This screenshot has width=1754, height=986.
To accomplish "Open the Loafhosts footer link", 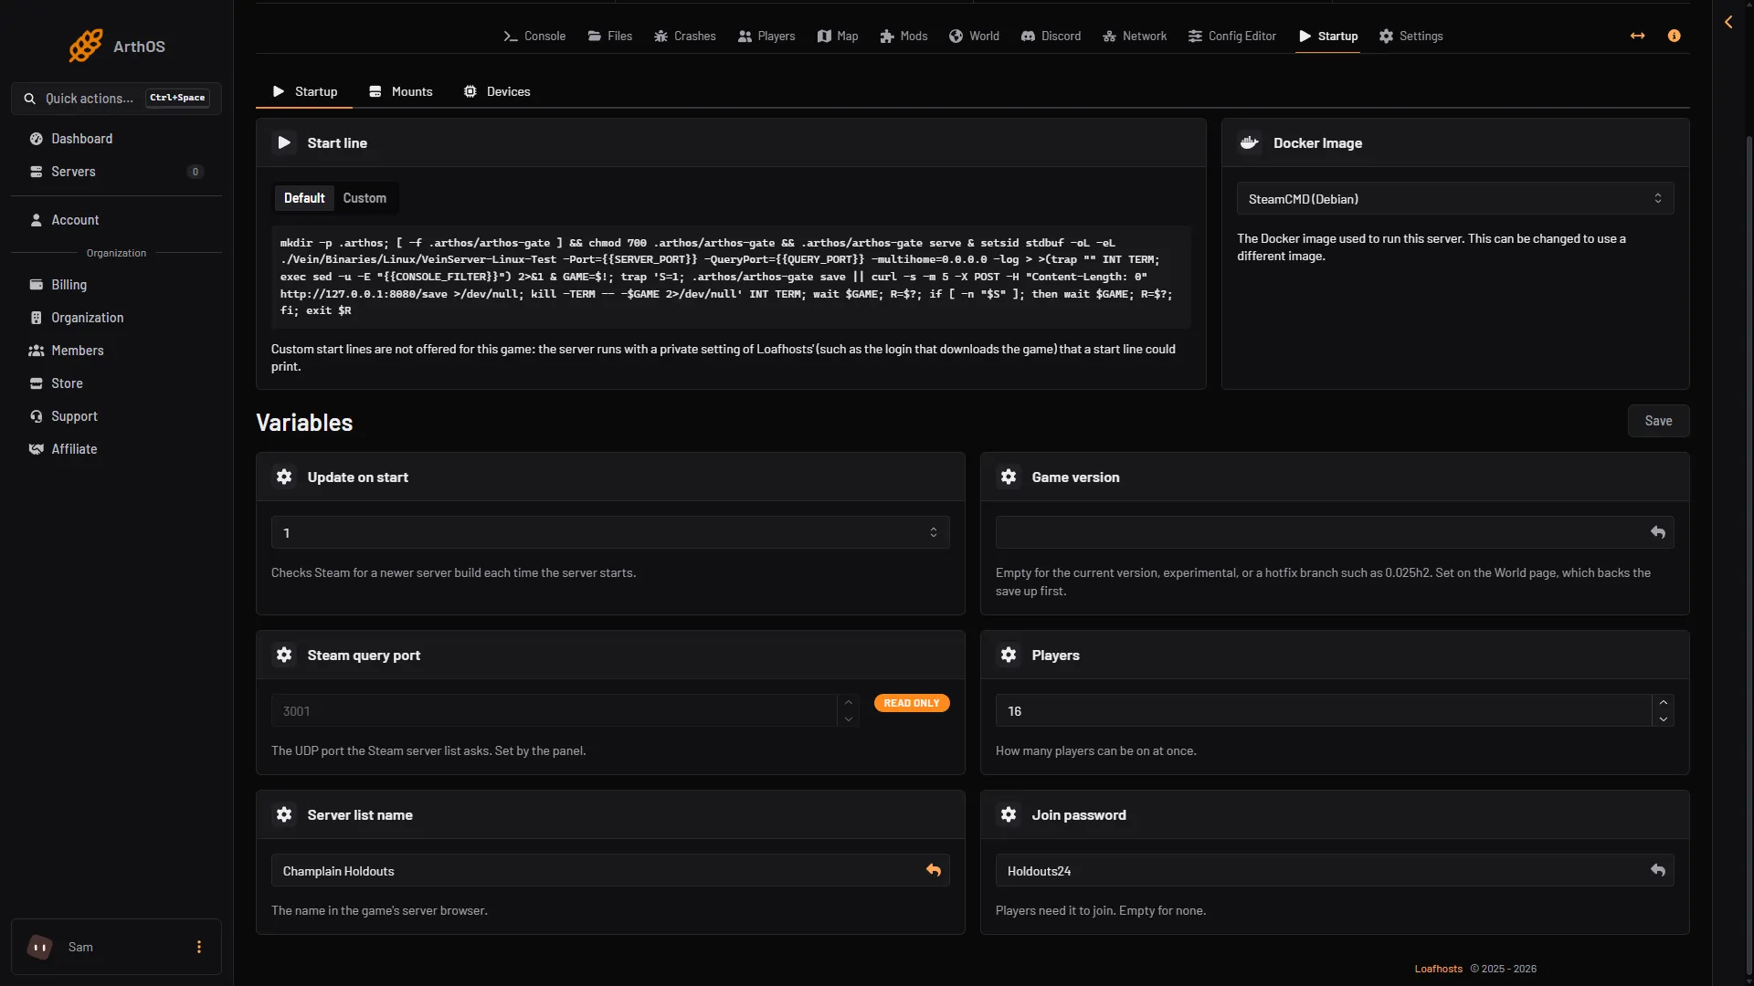I will click(x=1438, y=969).
